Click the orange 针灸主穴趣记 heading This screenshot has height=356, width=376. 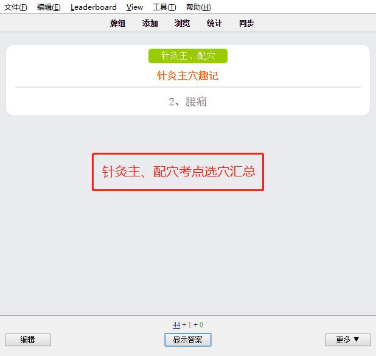point(188,76)
